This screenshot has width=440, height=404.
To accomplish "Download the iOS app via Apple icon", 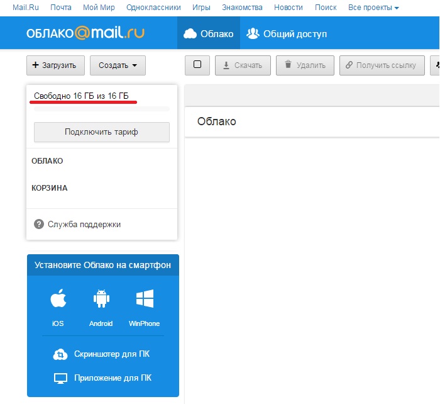I will (x=58, y=298).
